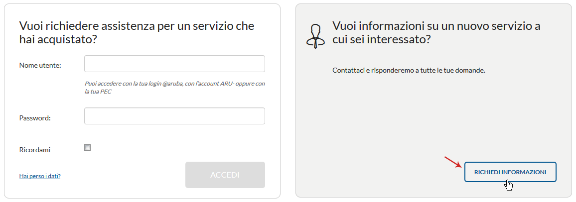The width and height of the screenshot is (576, 202).
Task: Click the hint line 'la tua PEC'
Action: [x=98, y=92]
